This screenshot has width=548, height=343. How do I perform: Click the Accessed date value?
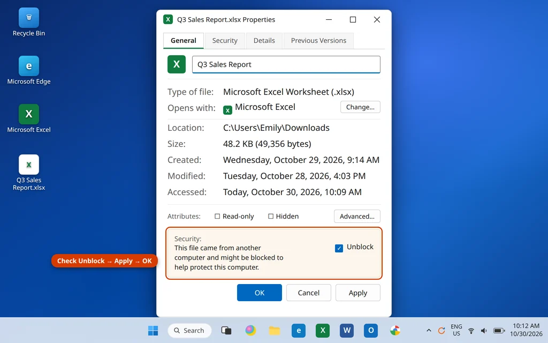[x=292, y=192]
